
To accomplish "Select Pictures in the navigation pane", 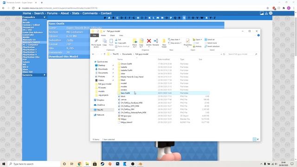I will pyautogui.click(x=102, y=77).
